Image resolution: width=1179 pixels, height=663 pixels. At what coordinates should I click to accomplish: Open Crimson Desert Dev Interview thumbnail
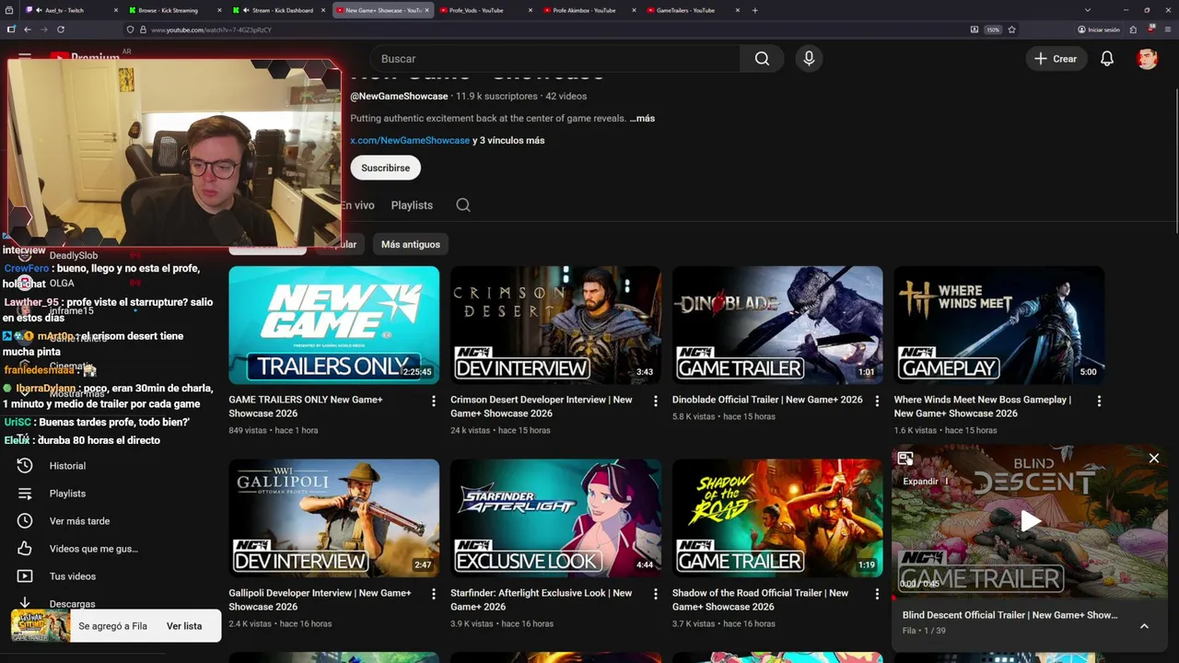click(x=555, y=325)
